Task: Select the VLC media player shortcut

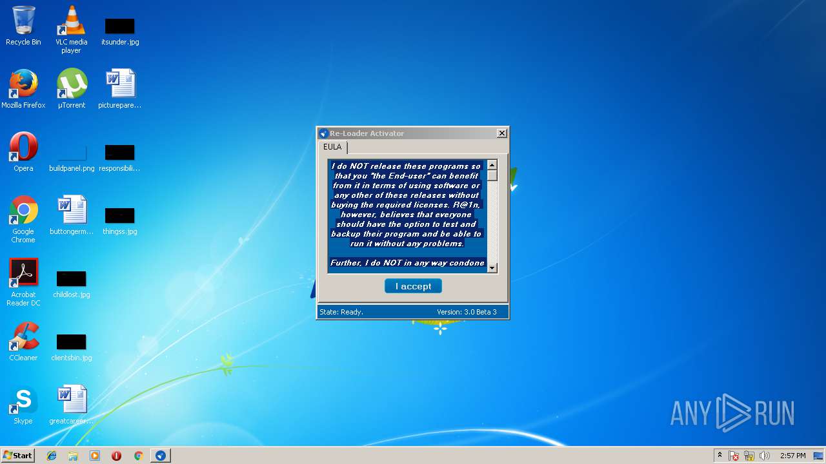Action: click(x=71, y=30)
